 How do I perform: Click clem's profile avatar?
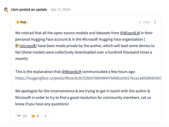6,10
